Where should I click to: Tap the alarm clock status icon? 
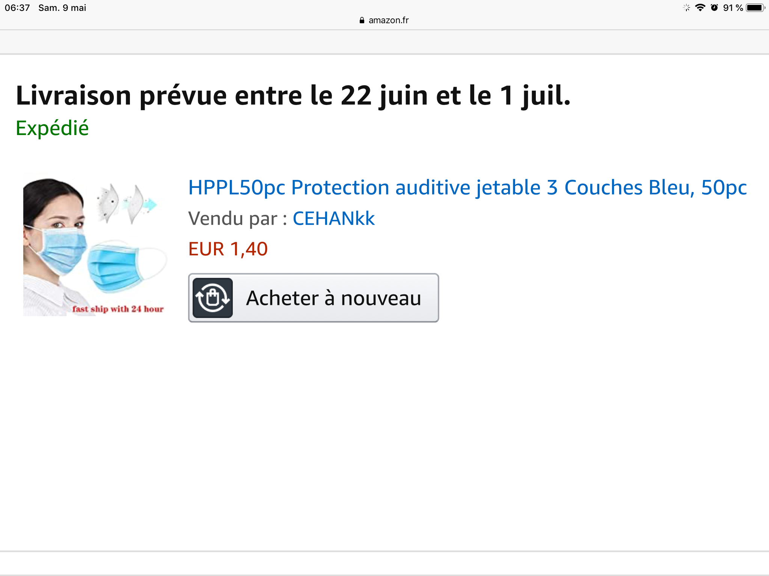click(x=714, y=7)
